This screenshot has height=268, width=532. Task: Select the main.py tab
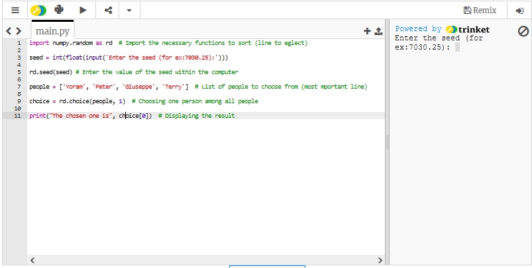tap(53, 31)
